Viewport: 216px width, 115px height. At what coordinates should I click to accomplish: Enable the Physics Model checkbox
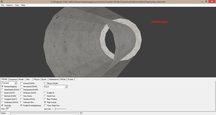coord(45,83)
